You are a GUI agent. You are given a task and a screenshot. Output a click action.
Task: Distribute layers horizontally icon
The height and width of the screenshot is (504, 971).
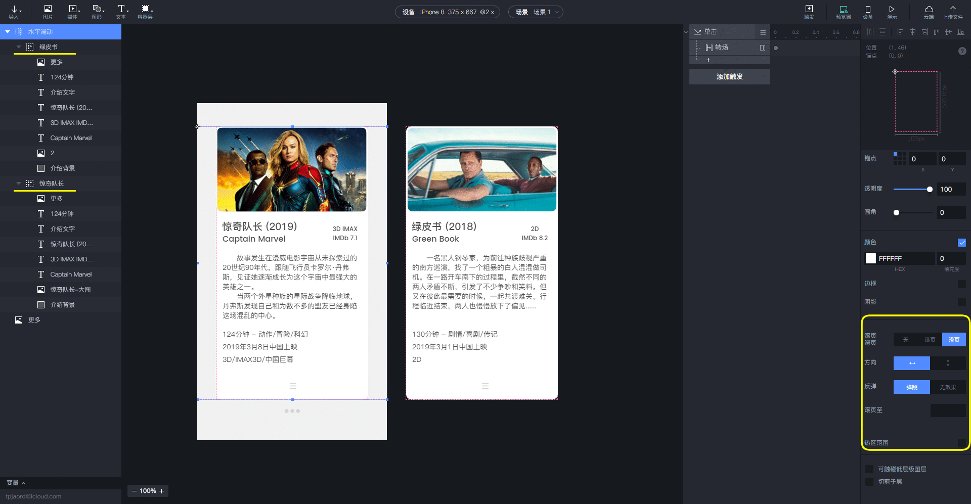click(x=870, y=32)
